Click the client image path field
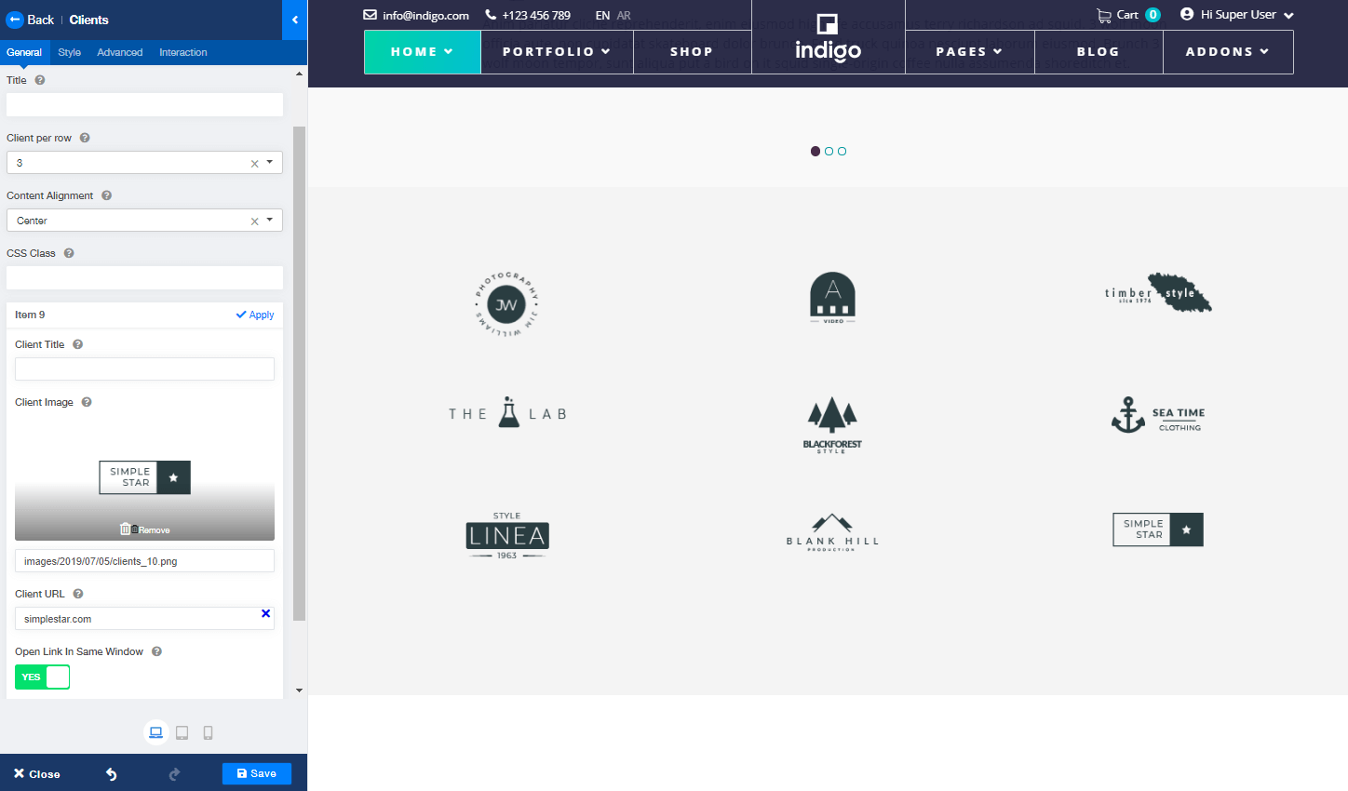Viewport: 1348px width, 791px height. (144, 560)
